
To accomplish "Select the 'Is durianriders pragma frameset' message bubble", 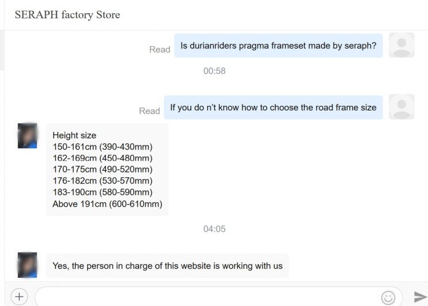I will tap(278, 45).
